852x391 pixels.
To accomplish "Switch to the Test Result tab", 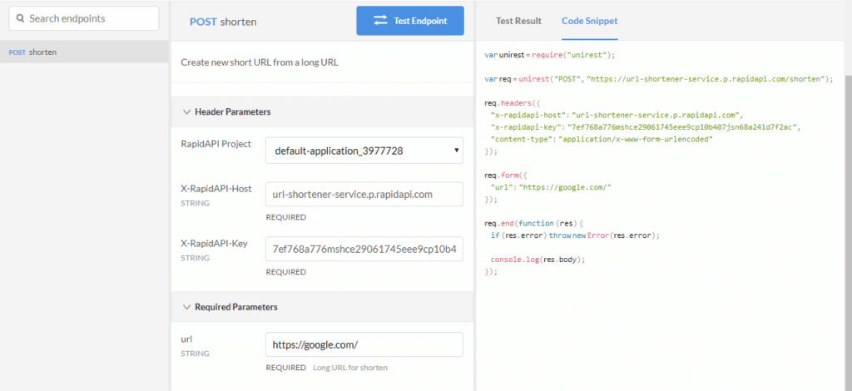I will click(x=518, y=21).
